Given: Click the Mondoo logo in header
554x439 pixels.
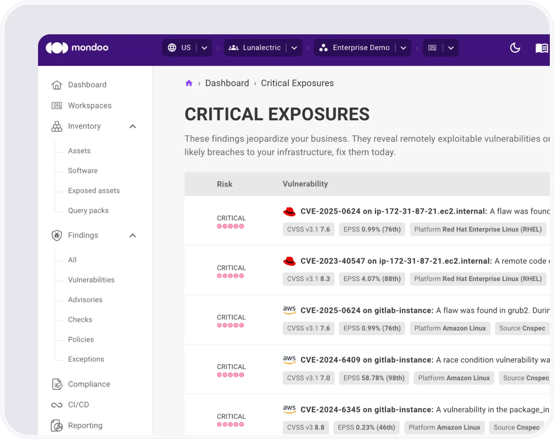Looking at the screenshot, I should [77, 48].
